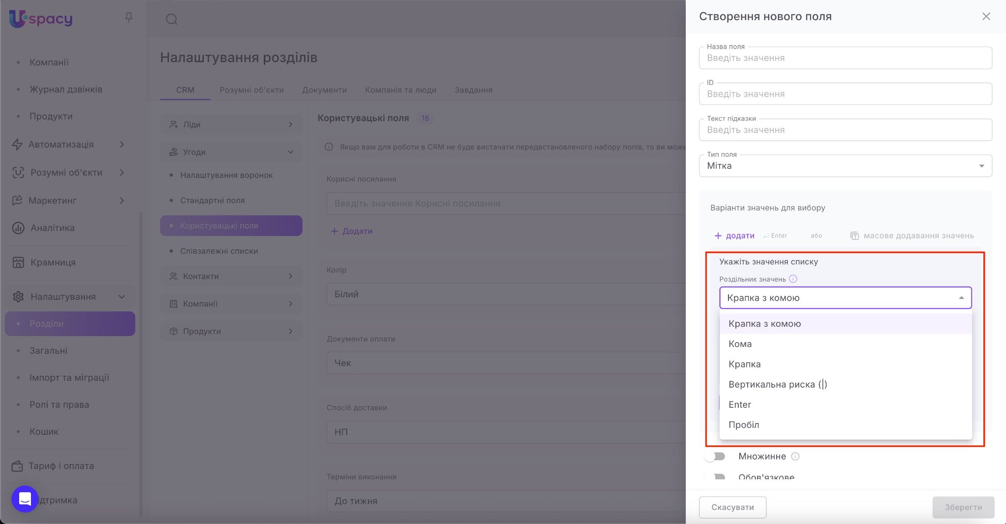This screenshot has width=1006, height=524.
Task: Click the search magnifier icon
Action: click(x=171, y=19)
